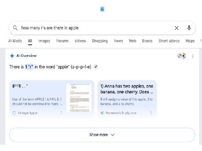Click the magnifying glass search icon
Image resolution: width=202 pixels, height=151 pixels.
(15, 28)
